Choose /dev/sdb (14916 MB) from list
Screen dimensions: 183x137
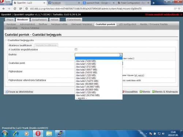(98, 72)
